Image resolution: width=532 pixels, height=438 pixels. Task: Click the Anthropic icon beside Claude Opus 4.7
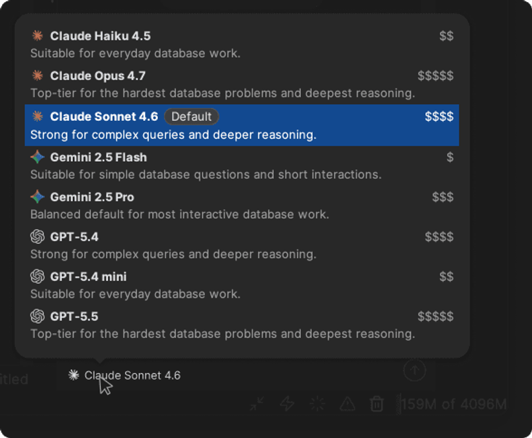tap(38, 75)
